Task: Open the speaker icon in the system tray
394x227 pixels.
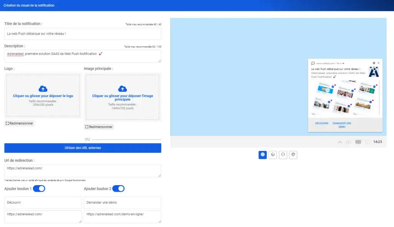Action: pos(348,142)
